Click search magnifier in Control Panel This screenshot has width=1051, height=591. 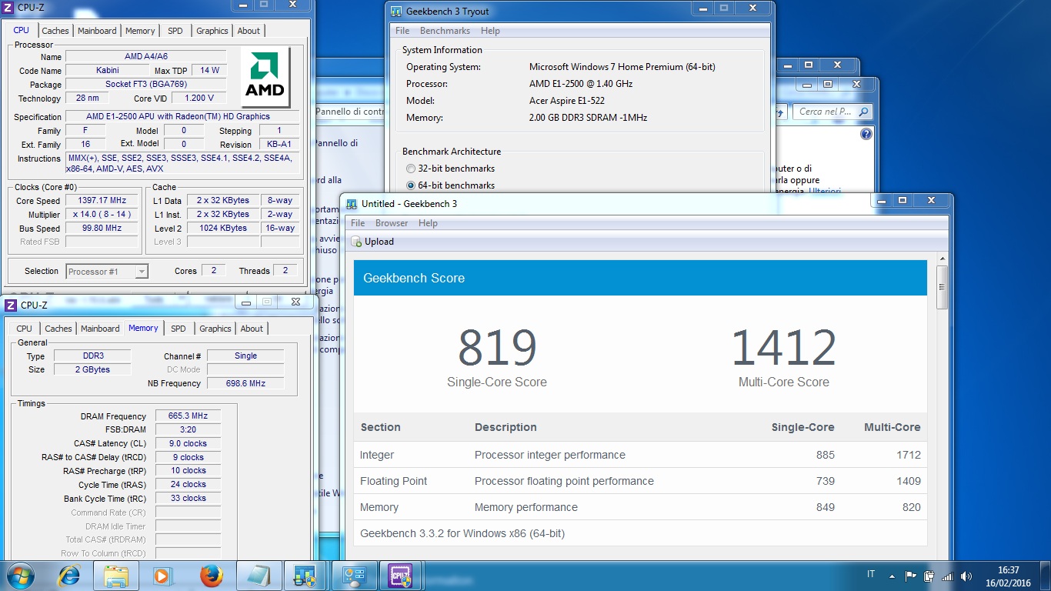click(x=863, y=112)
